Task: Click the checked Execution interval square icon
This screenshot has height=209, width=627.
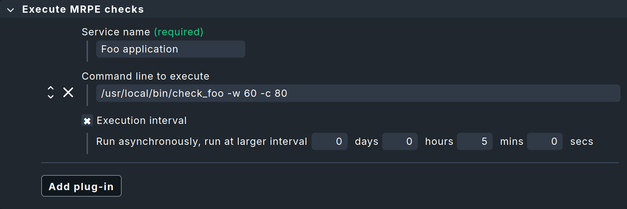Action: pyautogui.click(x=87, y=120)
